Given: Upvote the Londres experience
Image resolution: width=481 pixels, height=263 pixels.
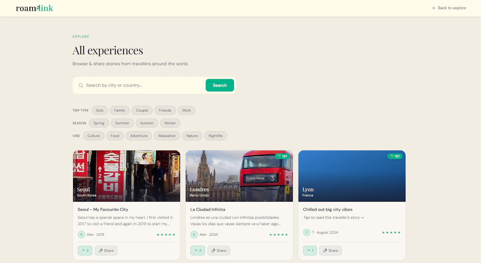Looking at the screenshot, I should coord(198,250).
